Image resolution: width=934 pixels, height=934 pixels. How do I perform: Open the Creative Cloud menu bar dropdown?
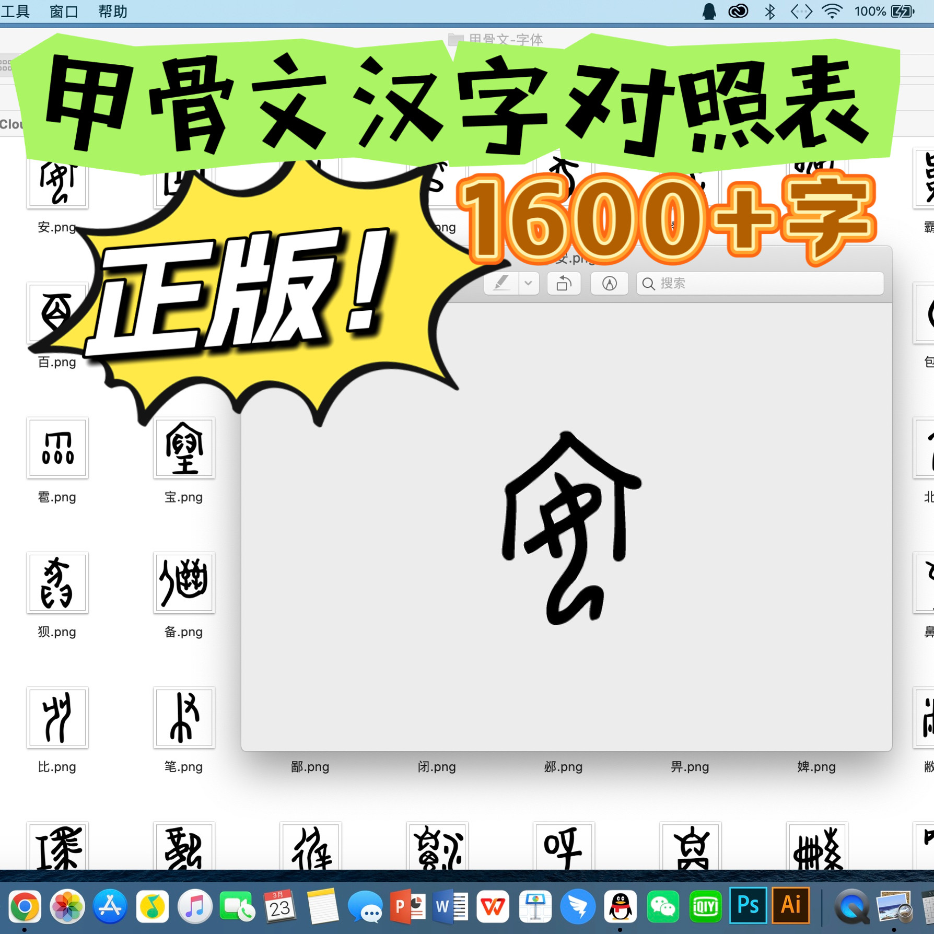pos(738,10)
